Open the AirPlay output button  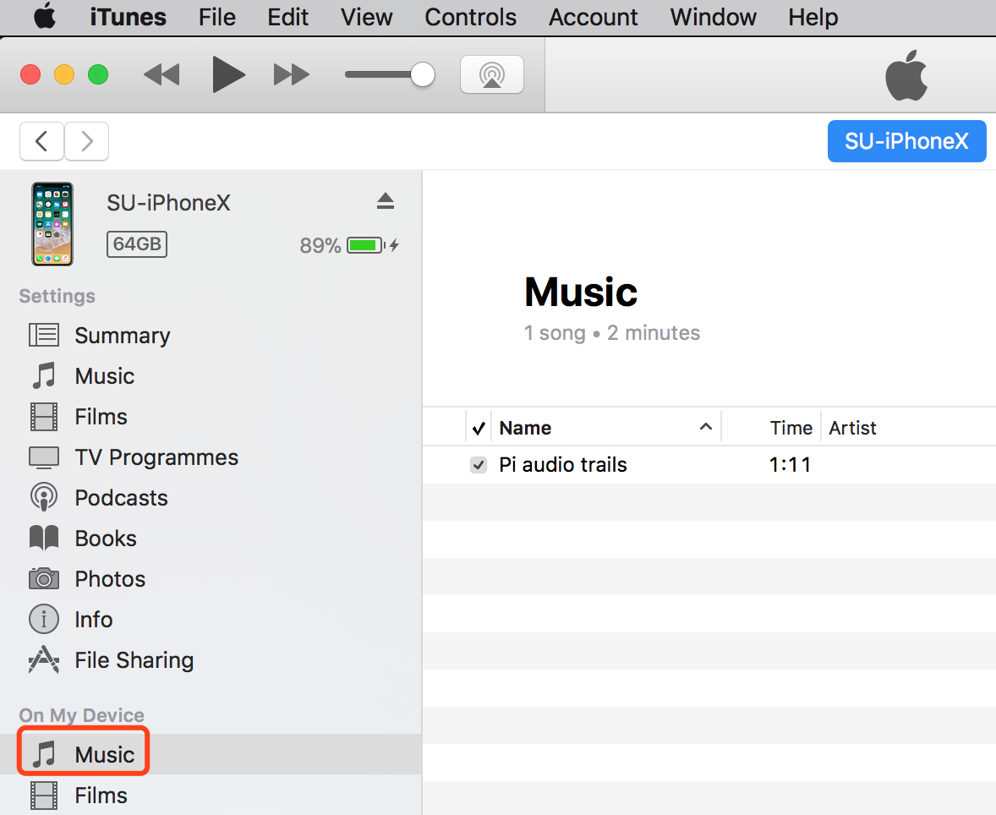coord(491,74)
